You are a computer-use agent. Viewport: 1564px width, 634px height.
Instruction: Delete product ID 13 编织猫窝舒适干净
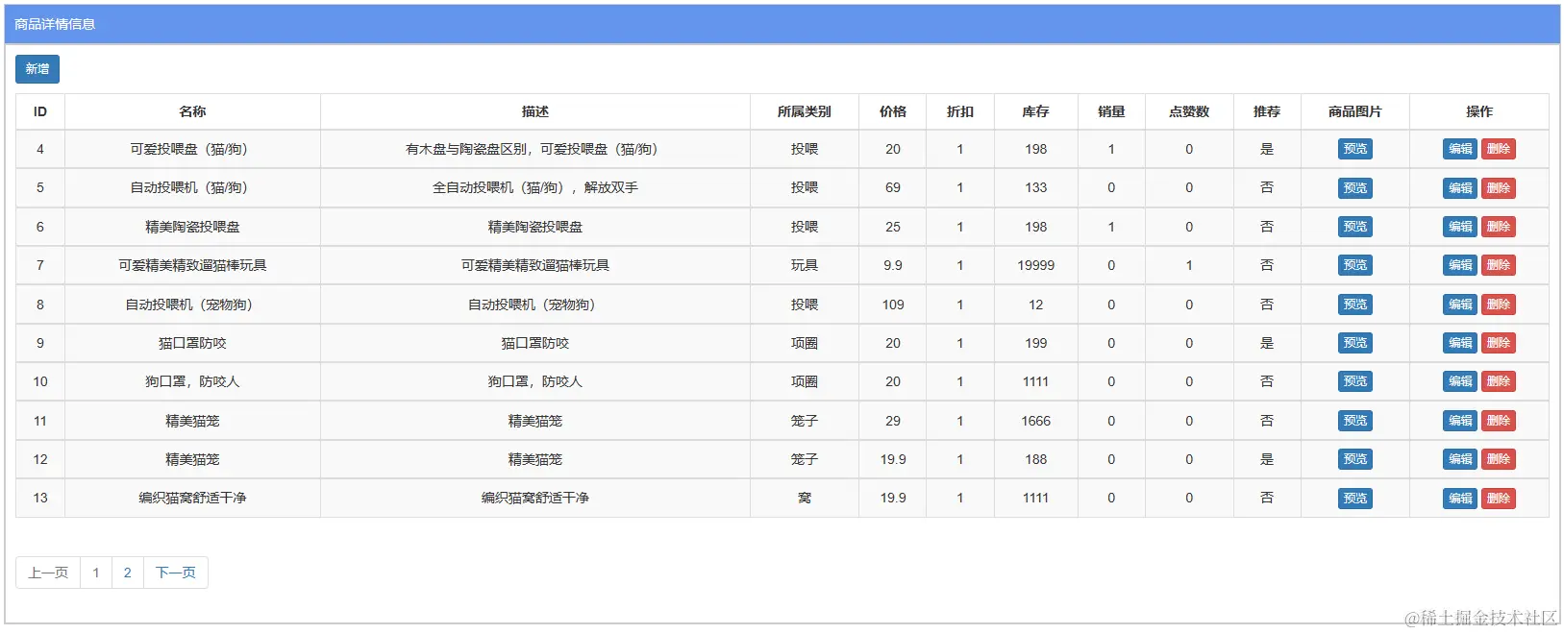coord(1498,499)
